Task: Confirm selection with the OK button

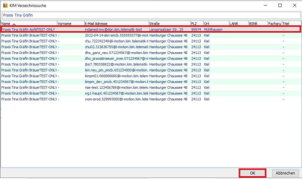Action: 252,173
